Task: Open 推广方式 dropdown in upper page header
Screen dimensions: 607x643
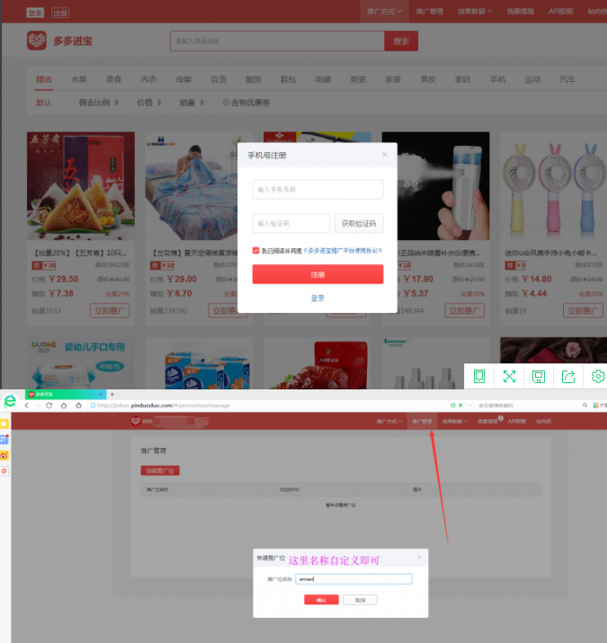Action: tap(384, 11)
